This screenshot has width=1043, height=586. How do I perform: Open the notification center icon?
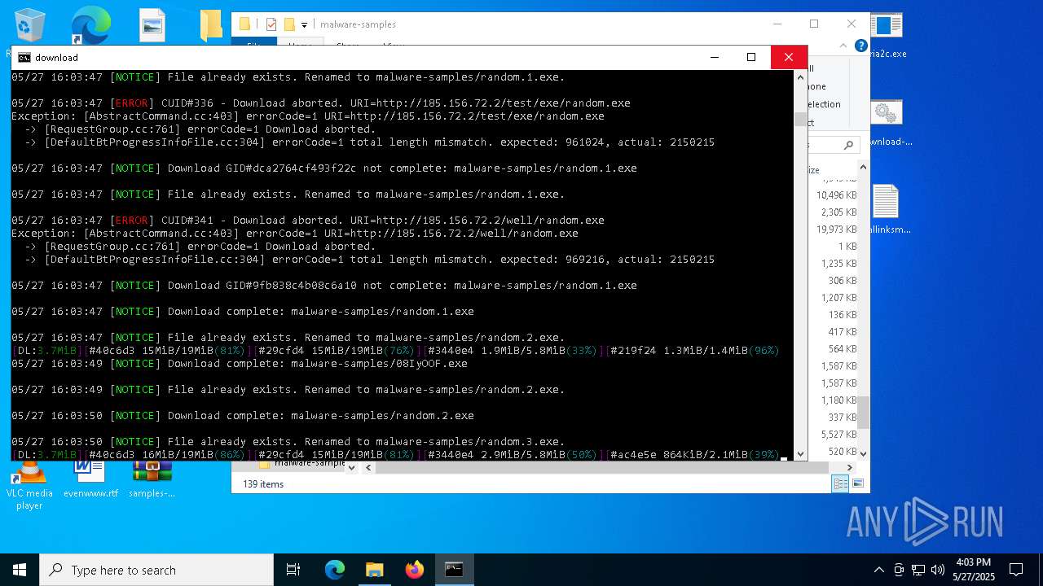(1016, 570)
